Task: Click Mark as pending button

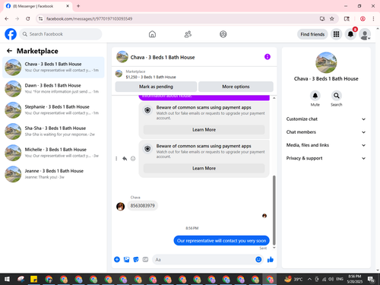Action: (x=156, y=87)
